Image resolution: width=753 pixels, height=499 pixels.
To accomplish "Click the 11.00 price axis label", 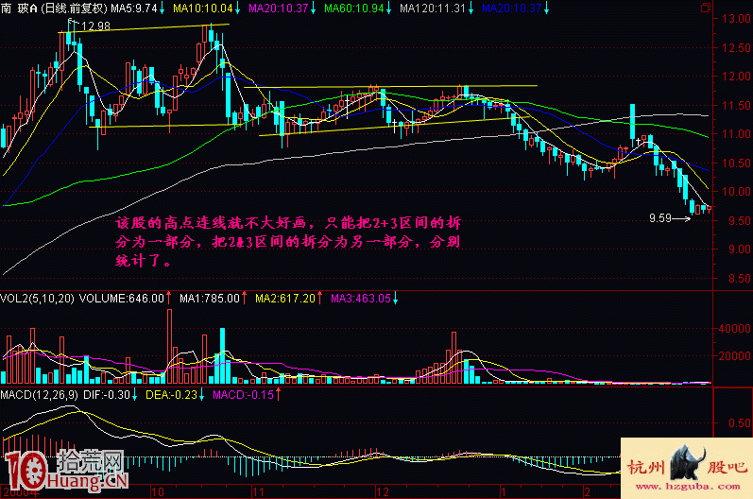I will tap(736, 134).
